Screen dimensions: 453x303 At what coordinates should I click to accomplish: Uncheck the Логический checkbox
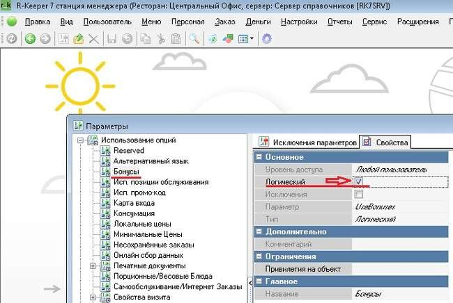click(x=359, y=181)
